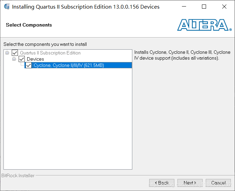Select the Devices tree label
235x191 pixels.
pyautogui.click(x=35, y=59)
